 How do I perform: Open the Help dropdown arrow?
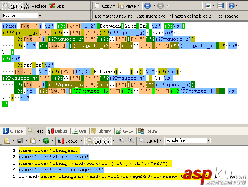(x=237, y=6)
